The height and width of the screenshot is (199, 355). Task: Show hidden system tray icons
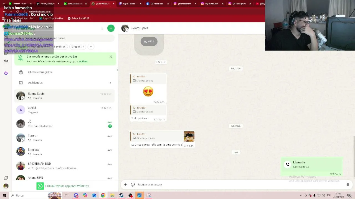pos(301,195)
